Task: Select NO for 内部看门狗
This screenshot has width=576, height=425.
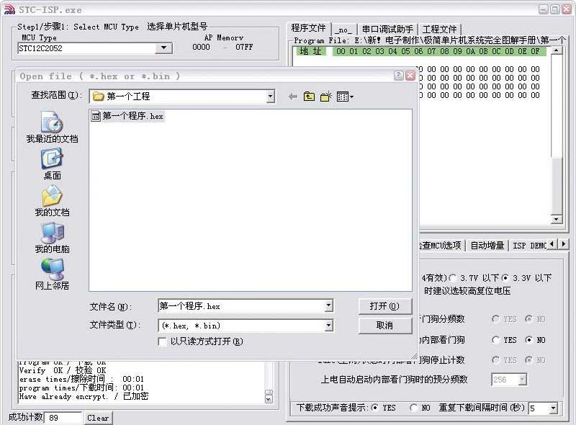Action: 528,340
